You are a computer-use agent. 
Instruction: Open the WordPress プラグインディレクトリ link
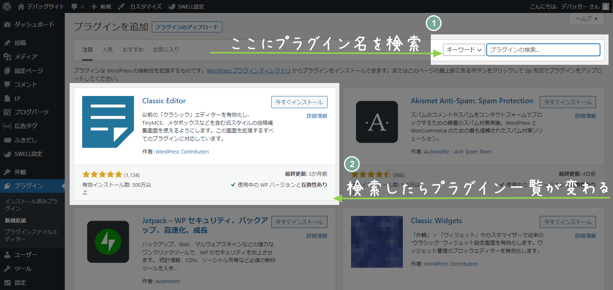coord(248,70)
